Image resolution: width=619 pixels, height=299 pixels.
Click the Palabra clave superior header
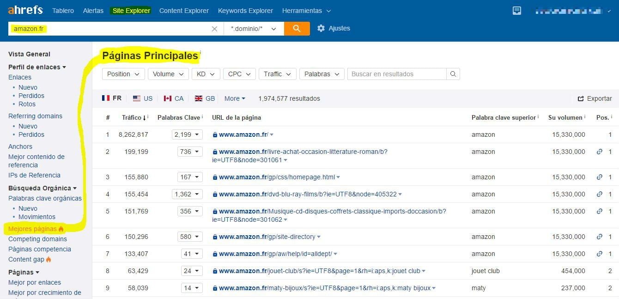point(504,117)
